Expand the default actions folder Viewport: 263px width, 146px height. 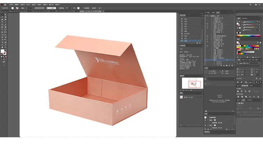tap(209, 16)
